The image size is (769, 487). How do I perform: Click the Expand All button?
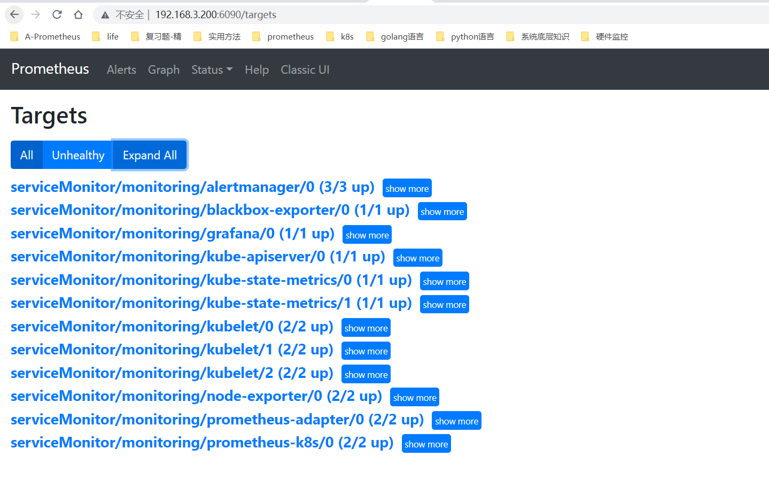click(150, 155)
